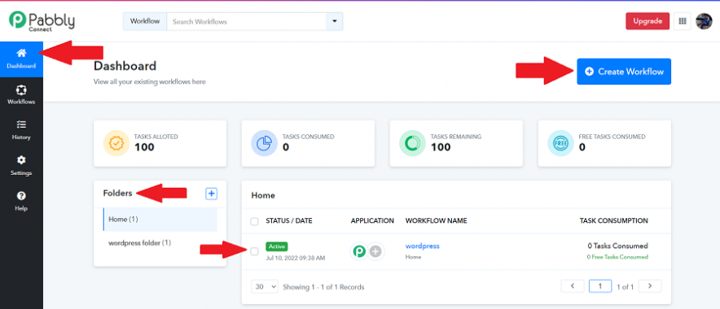
Task: Go to the next page arrow
Action: pyautogui.click(x=650, y=286)
